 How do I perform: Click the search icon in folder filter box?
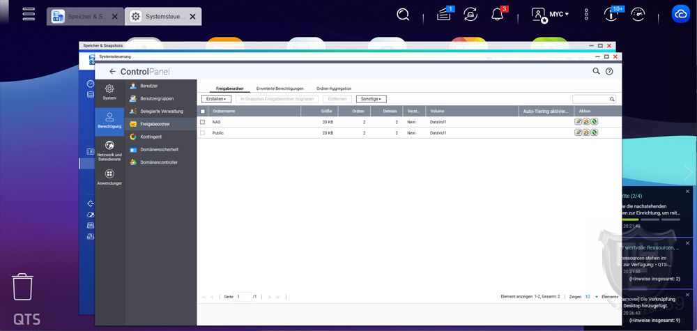point(612,99)
